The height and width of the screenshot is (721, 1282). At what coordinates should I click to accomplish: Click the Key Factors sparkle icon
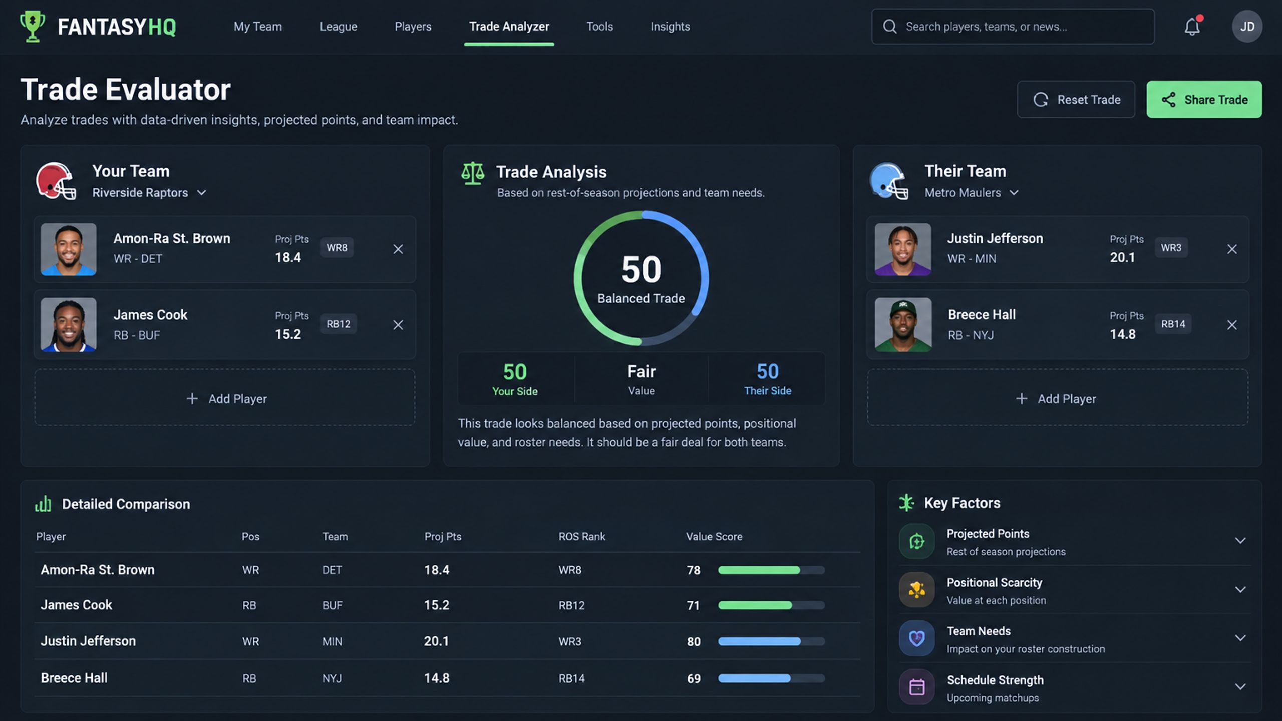point(906,503)
